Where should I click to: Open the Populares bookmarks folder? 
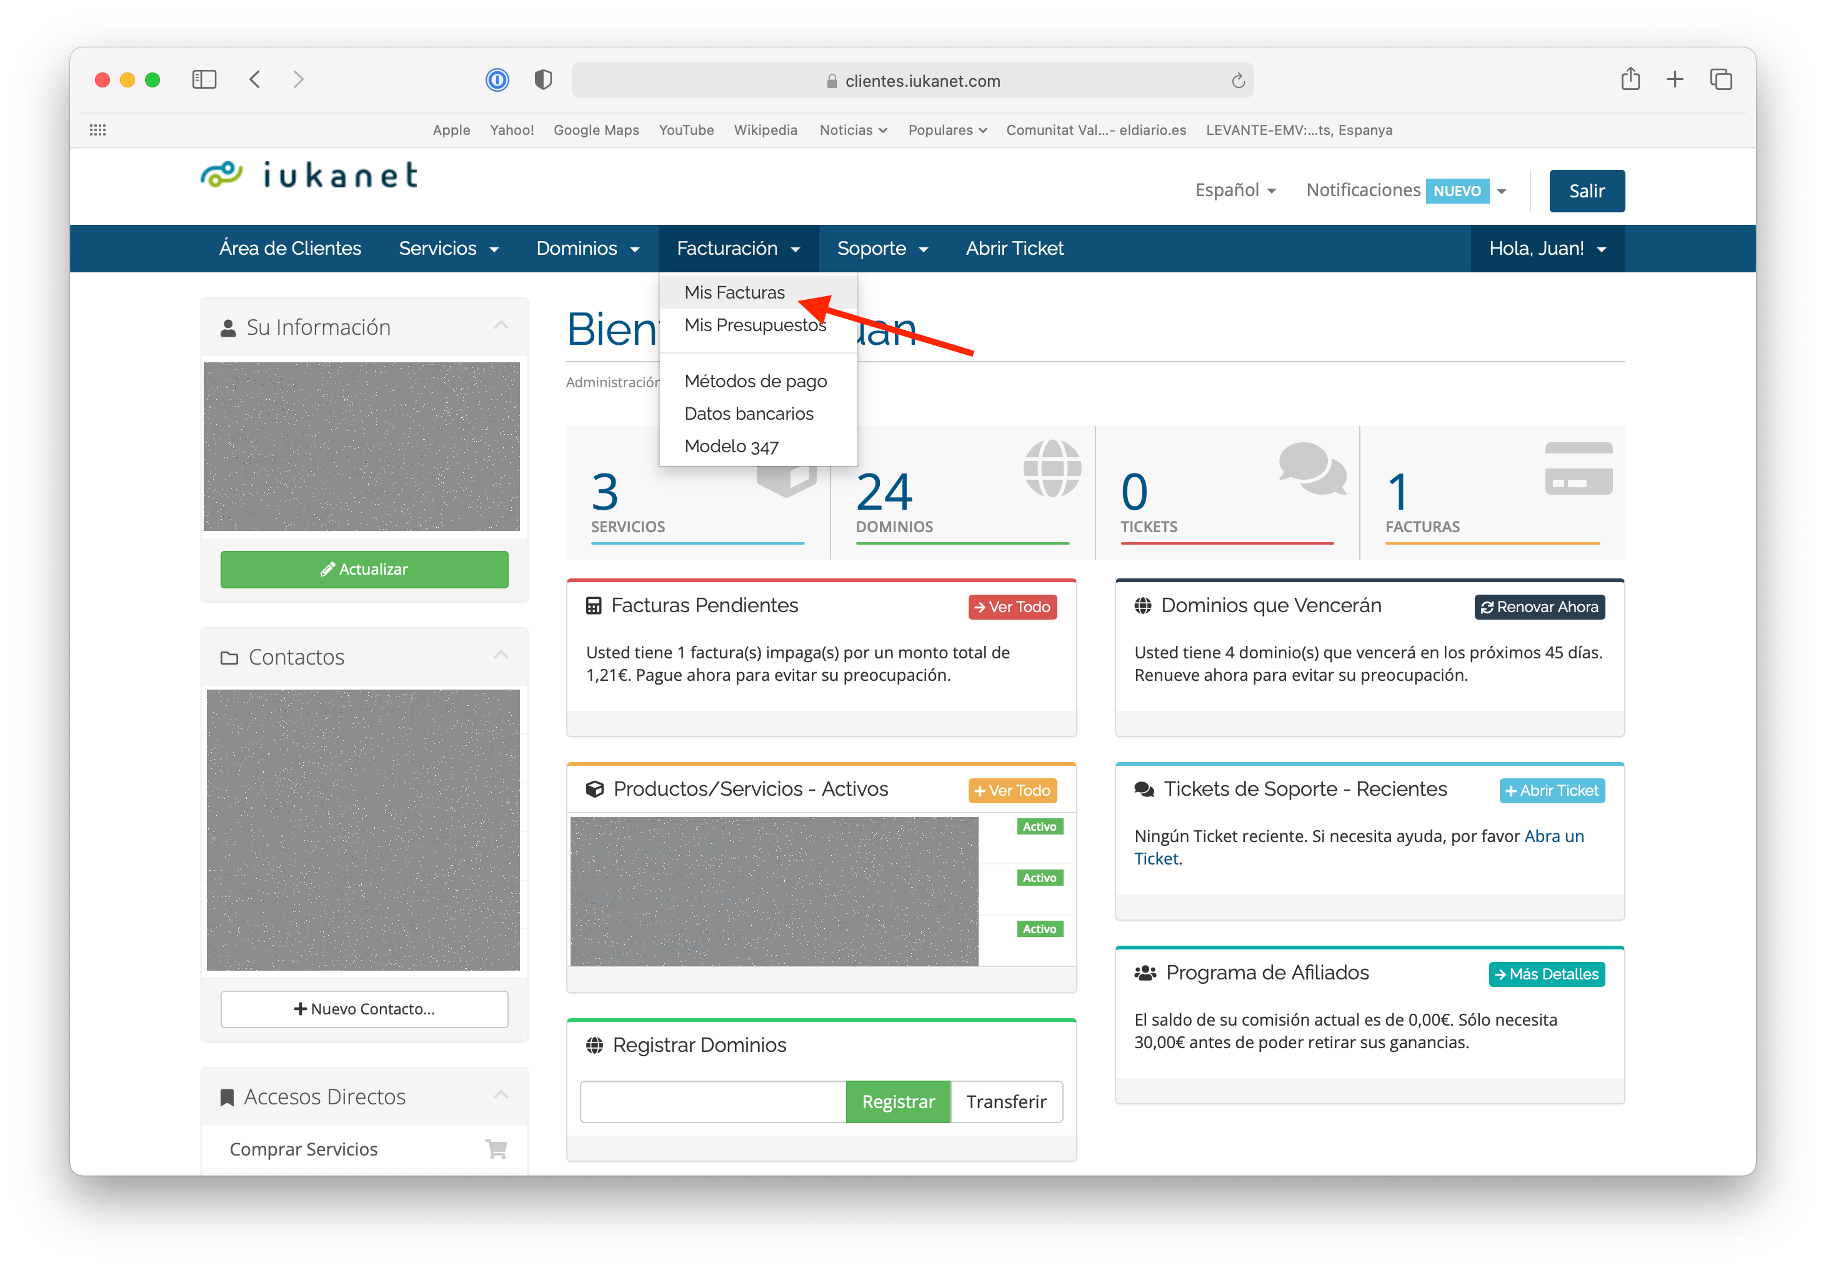tap(947, 129)
